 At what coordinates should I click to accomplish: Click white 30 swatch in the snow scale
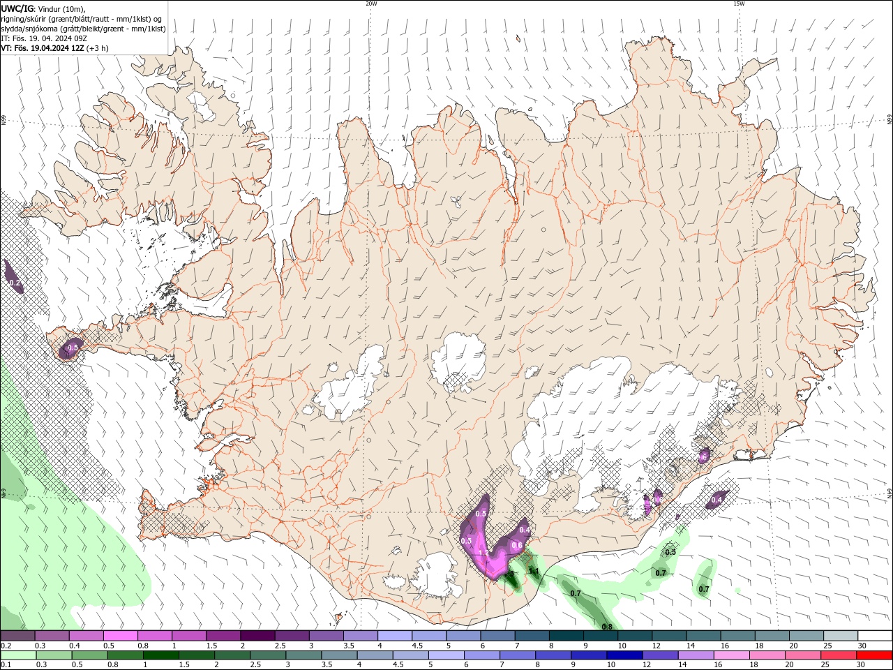click(875, 636)
